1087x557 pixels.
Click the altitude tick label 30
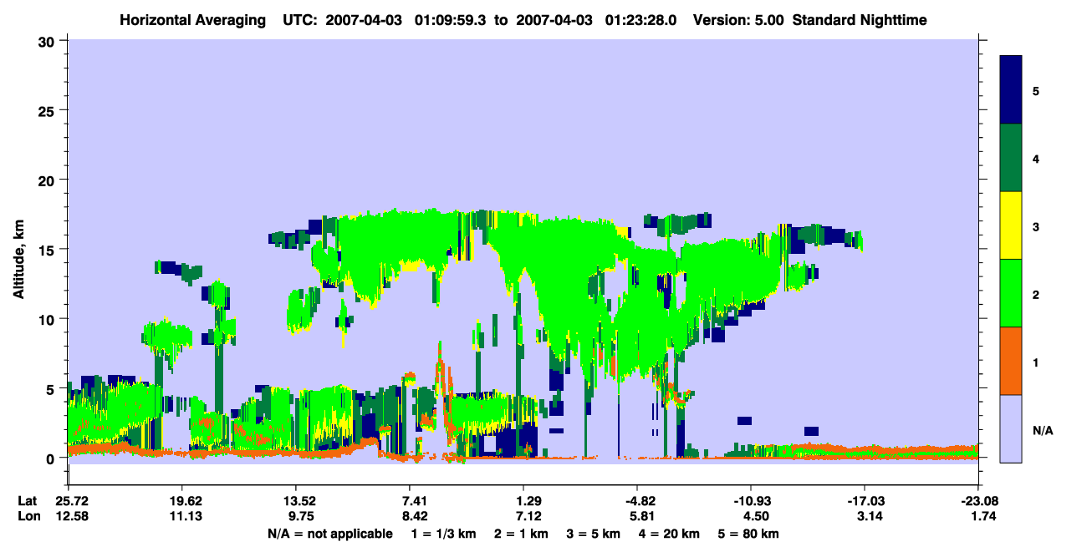coord(48,41)
